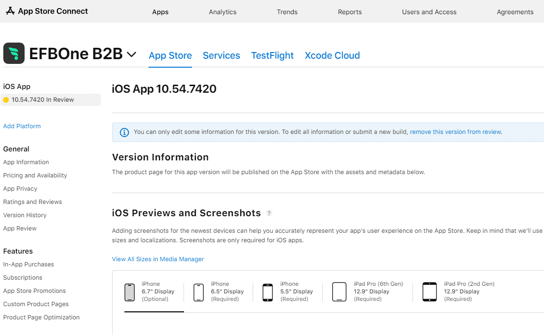This screenshot has width=544, height=335.
Task: Click the iPhone 6.7" Display device icon
Action: 130,292
